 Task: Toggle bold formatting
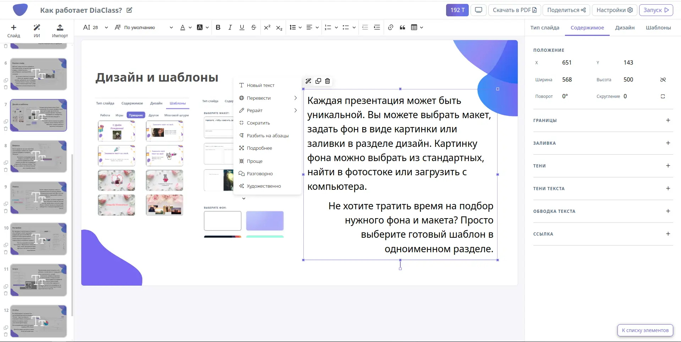coord(218,27)
